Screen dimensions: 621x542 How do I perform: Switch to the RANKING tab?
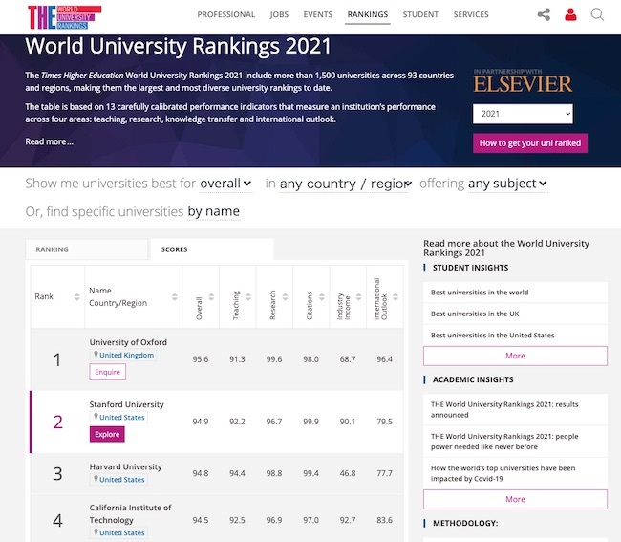(x=87, y=249)
